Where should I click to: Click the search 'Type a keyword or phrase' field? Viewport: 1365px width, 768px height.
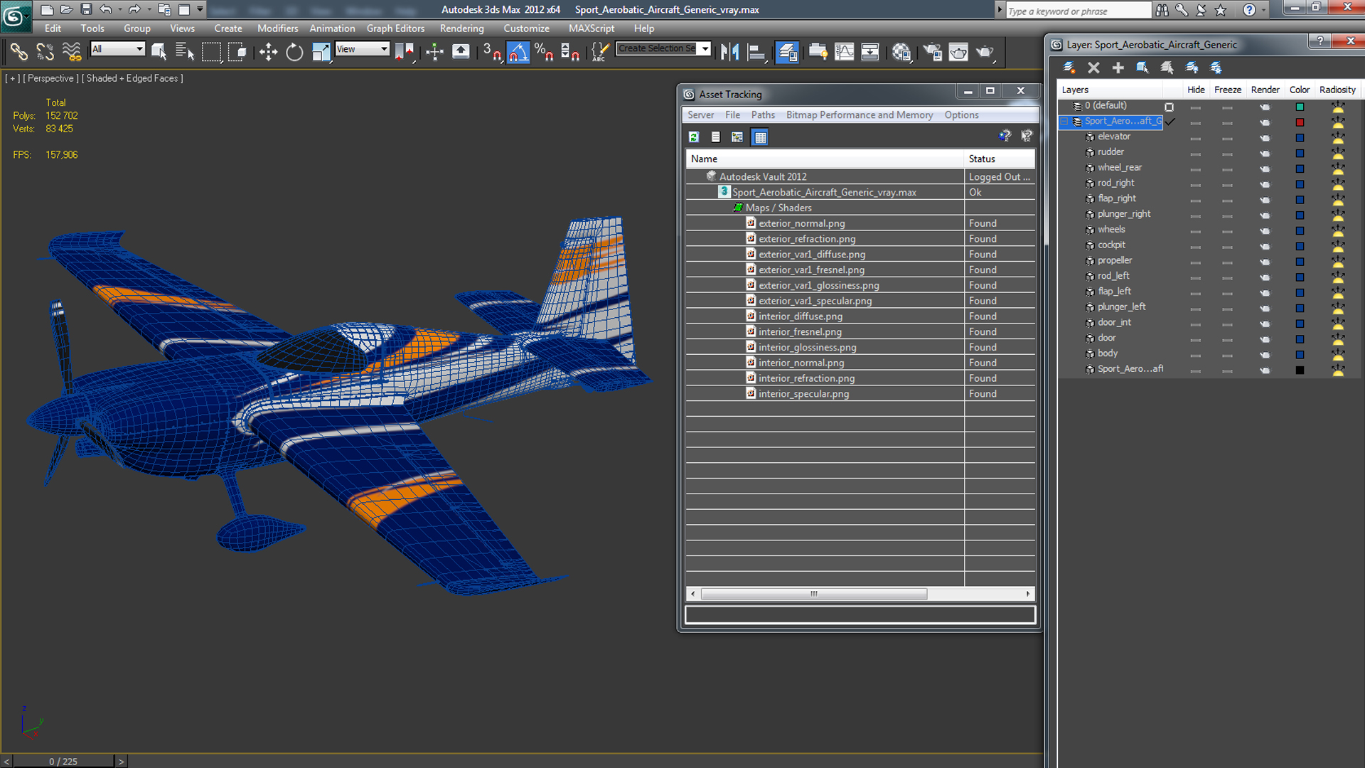click(1078, 11)
